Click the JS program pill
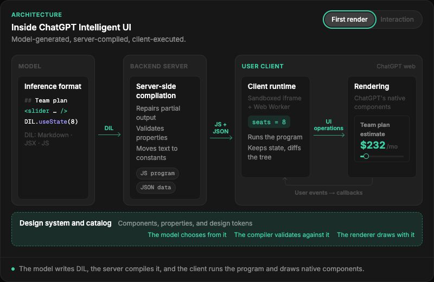The image size is (434, 282). click(157, 174)
